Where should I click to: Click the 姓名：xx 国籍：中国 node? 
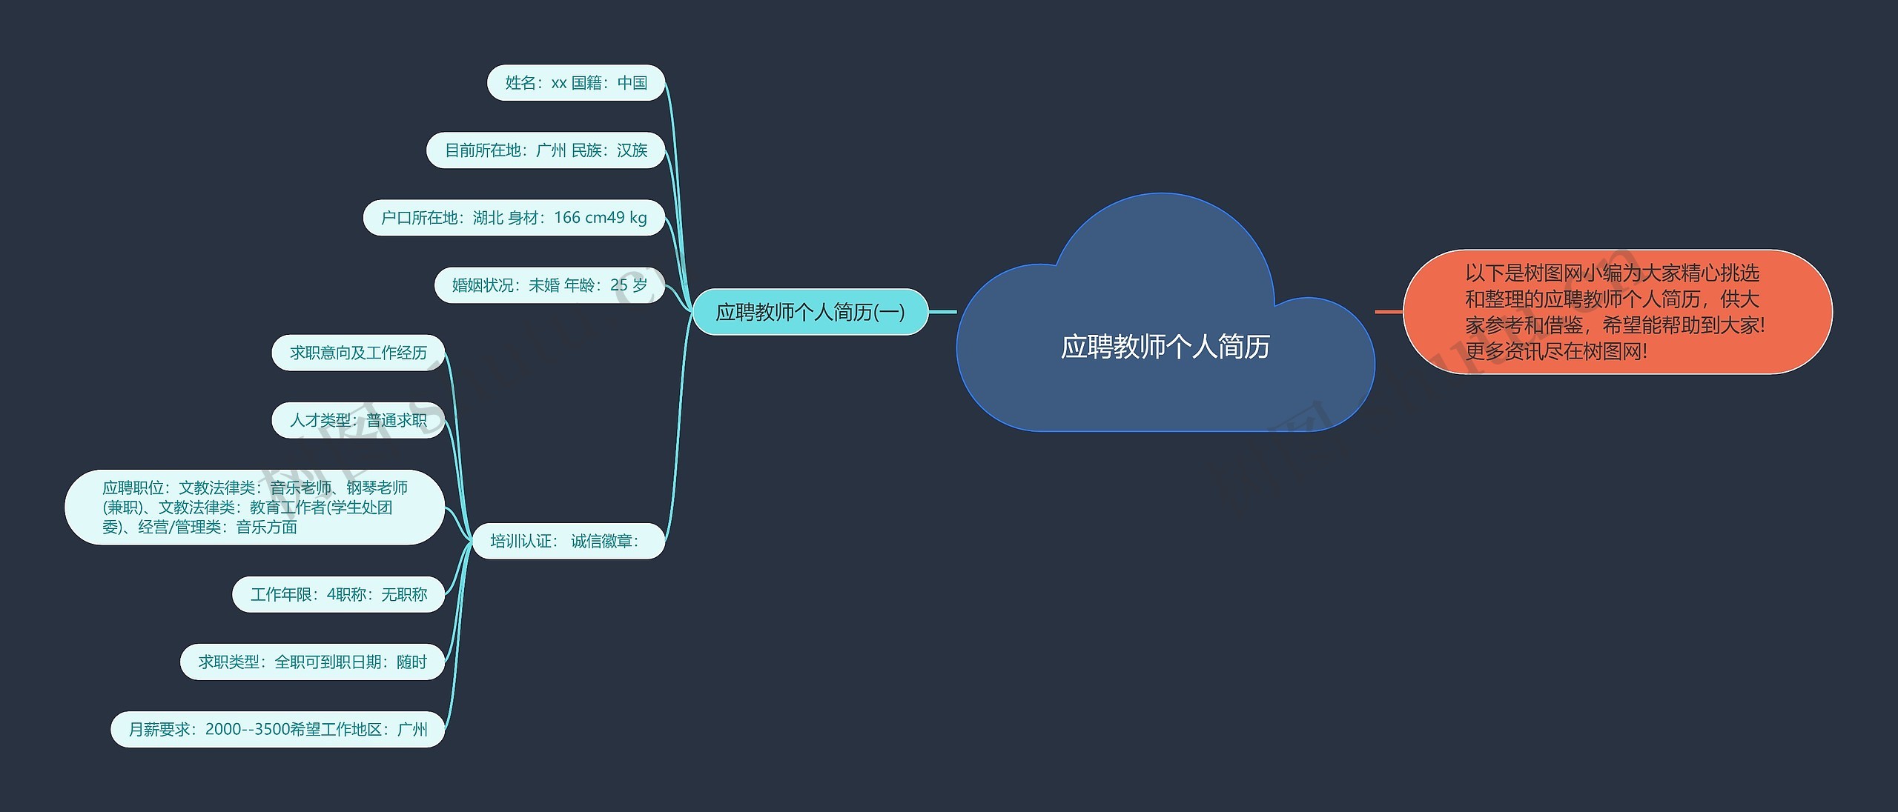coord(576,83)
